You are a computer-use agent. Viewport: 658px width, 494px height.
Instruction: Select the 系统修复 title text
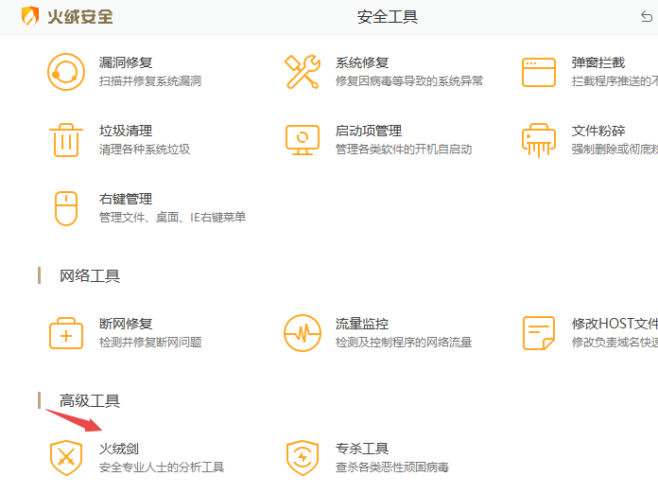click(x=362, y=63)
